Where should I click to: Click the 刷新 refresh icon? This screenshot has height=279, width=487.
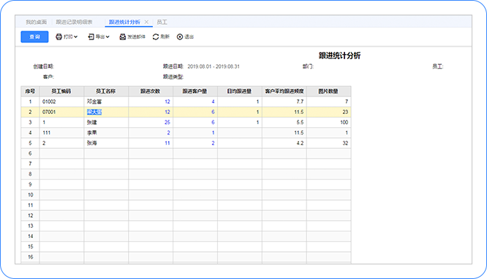(x=156, y=37)
